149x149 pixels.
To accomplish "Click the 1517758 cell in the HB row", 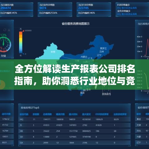I will 73,131.
